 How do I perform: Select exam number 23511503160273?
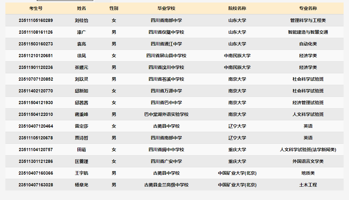[x=36, y=44]
